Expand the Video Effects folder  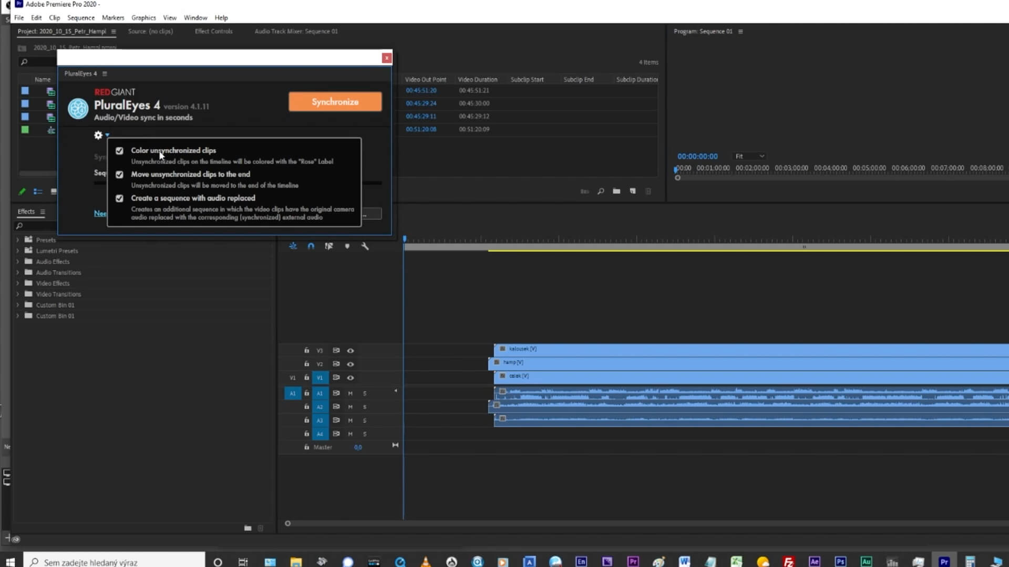pyautogui.click(x=17, y=283)
